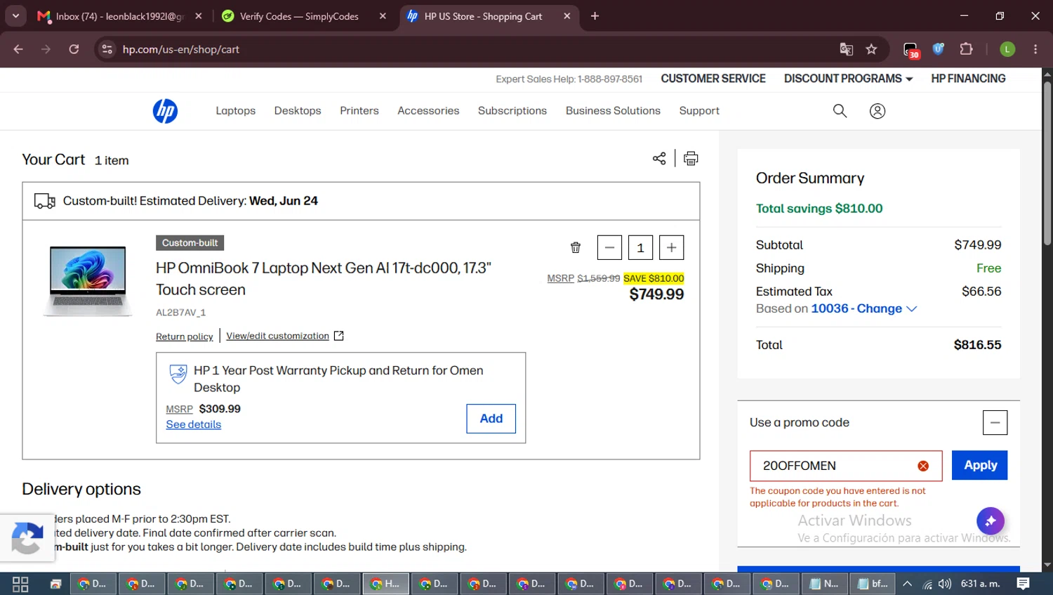This screenshot has height=595, width=1053.
Task: Open the Printers menu
Action: [x=359, y=111]
